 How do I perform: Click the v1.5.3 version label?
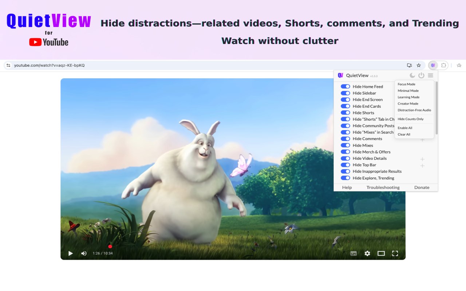click(x=374, y=76)
